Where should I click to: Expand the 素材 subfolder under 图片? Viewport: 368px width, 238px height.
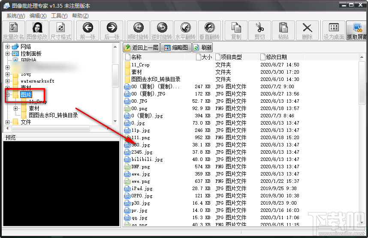tap(15, 108)
